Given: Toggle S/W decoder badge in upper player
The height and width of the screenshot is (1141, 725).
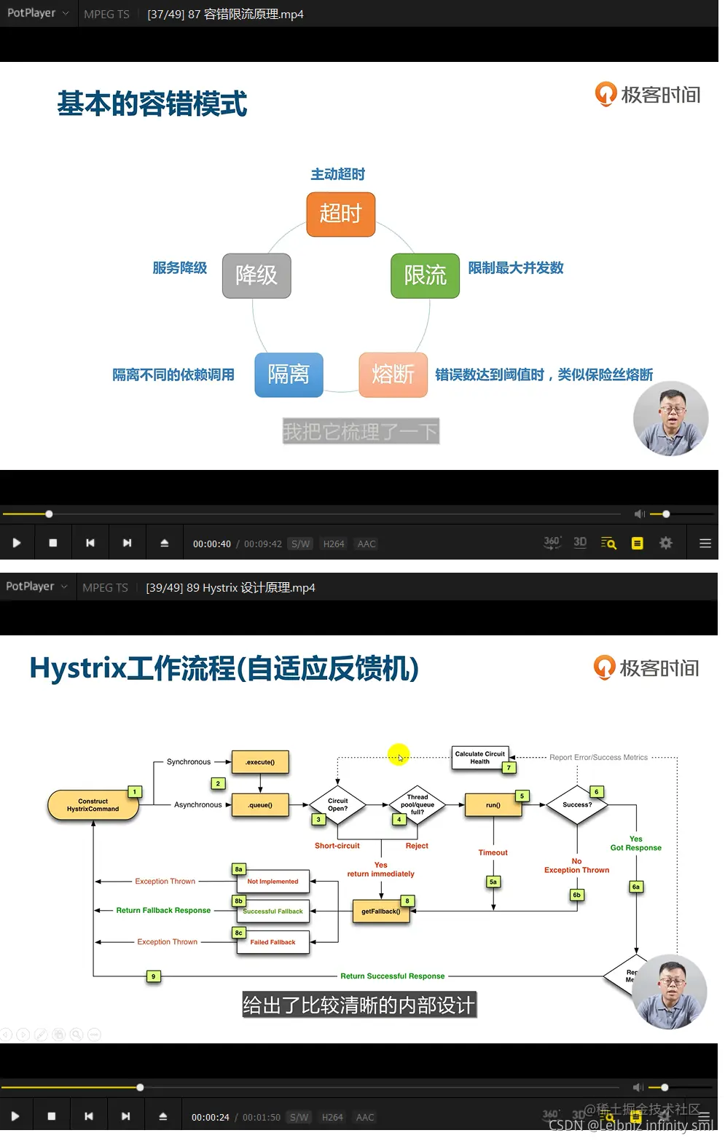Looking at the screenshot, I should pyautogui.click(x=300, y=544).
